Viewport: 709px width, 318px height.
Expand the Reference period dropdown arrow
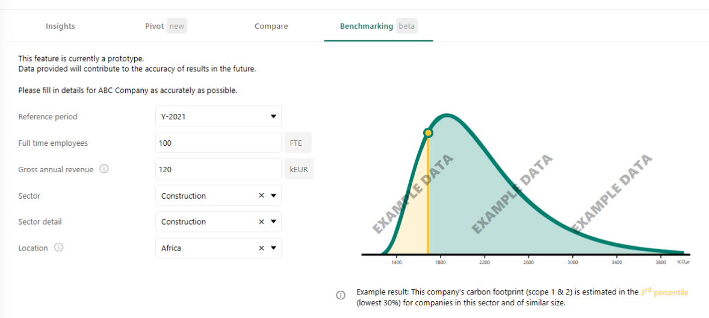(273, 116)
